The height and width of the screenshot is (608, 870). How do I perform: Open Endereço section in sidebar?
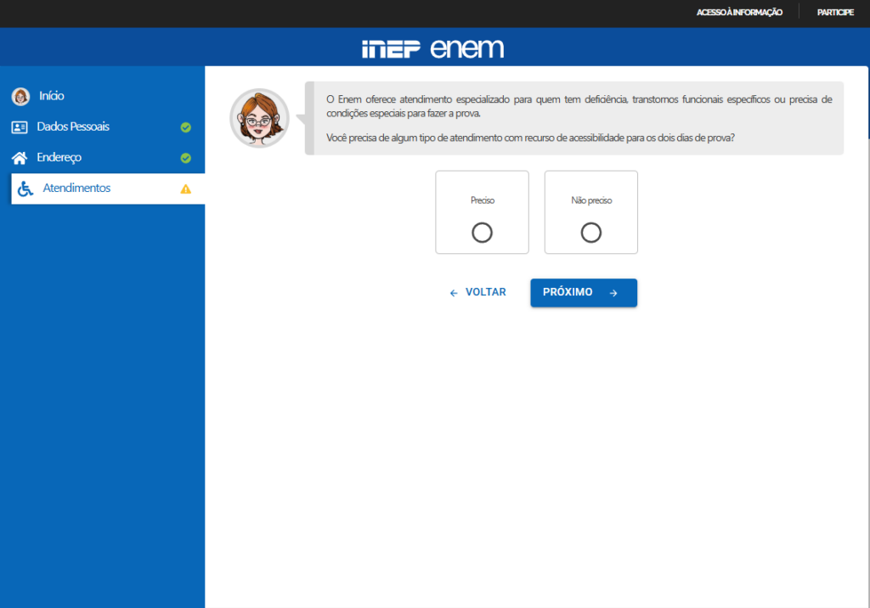(x=103, y=158)
